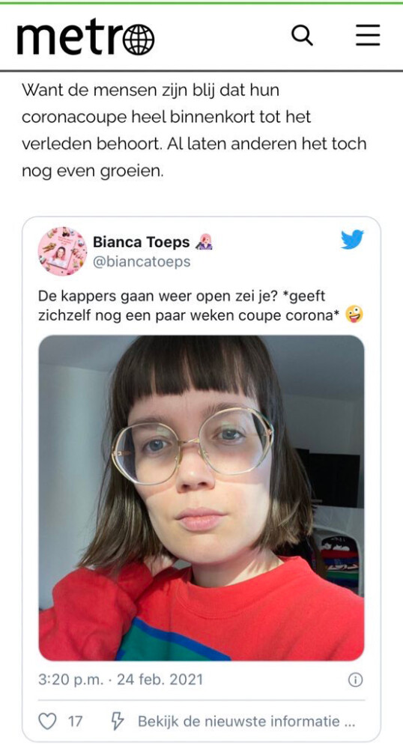Click the 3:20 p.m. 24 feb. 2021 timestamp
The height and width of the screenshot is (749, 403).
tap(121, 679)
